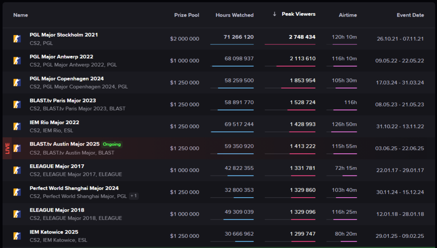
Task: Sort the list by Airtime column
Action: pyautogui.click(x=347, y=15)
